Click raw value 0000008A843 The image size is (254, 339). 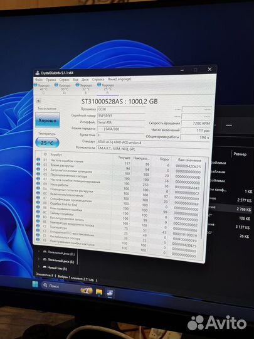(187, 188)
